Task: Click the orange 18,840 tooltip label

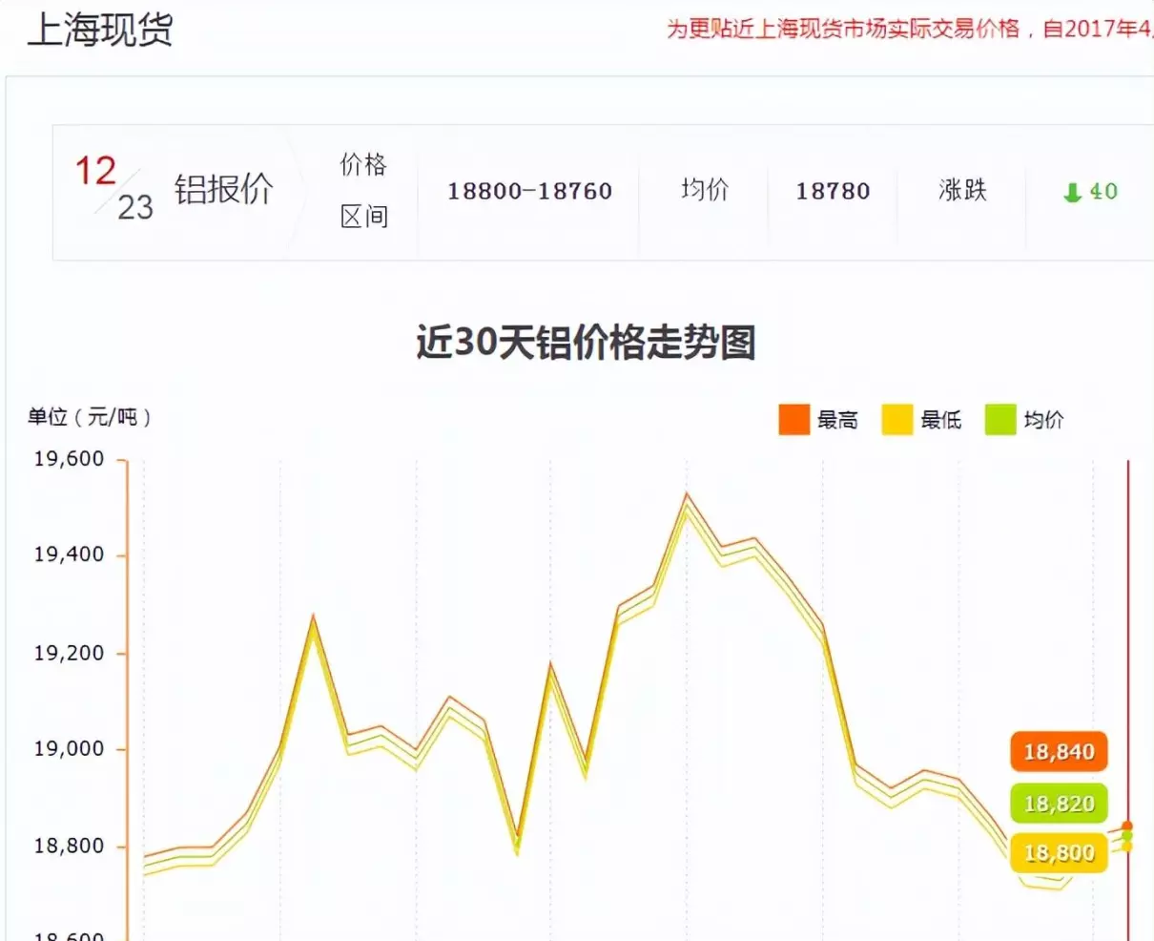Action: [x=1059, y=752]
